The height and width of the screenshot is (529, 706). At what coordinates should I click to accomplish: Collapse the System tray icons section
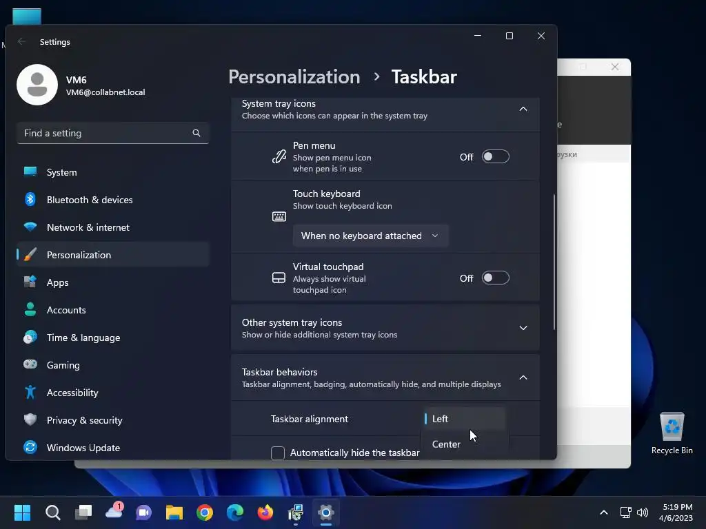[523, 110]
